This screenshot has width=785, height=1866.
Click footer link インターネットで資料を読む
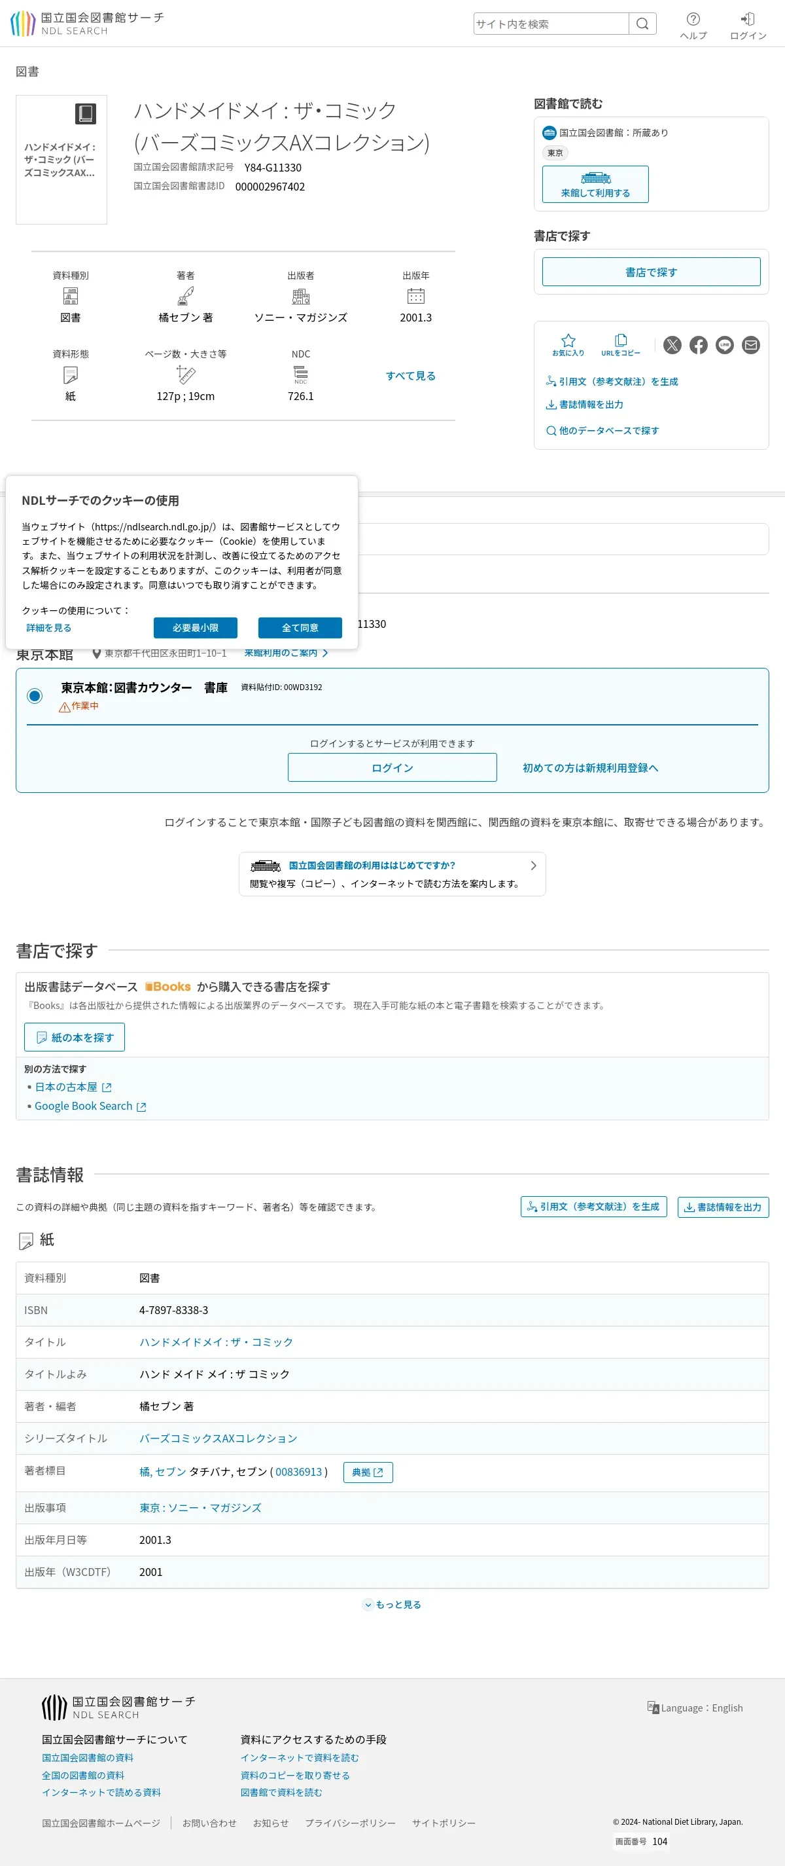tap(300, 1757)
